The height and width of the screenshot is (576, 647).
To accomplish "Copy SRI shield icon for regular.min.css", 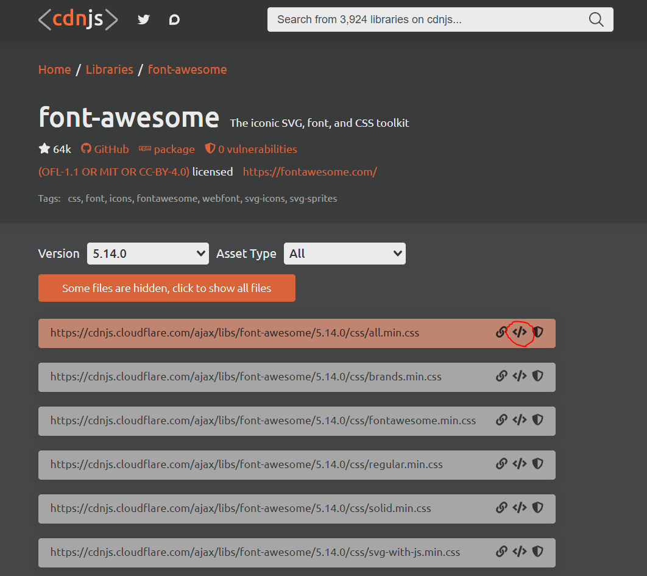I will click(x=538, y=464).
